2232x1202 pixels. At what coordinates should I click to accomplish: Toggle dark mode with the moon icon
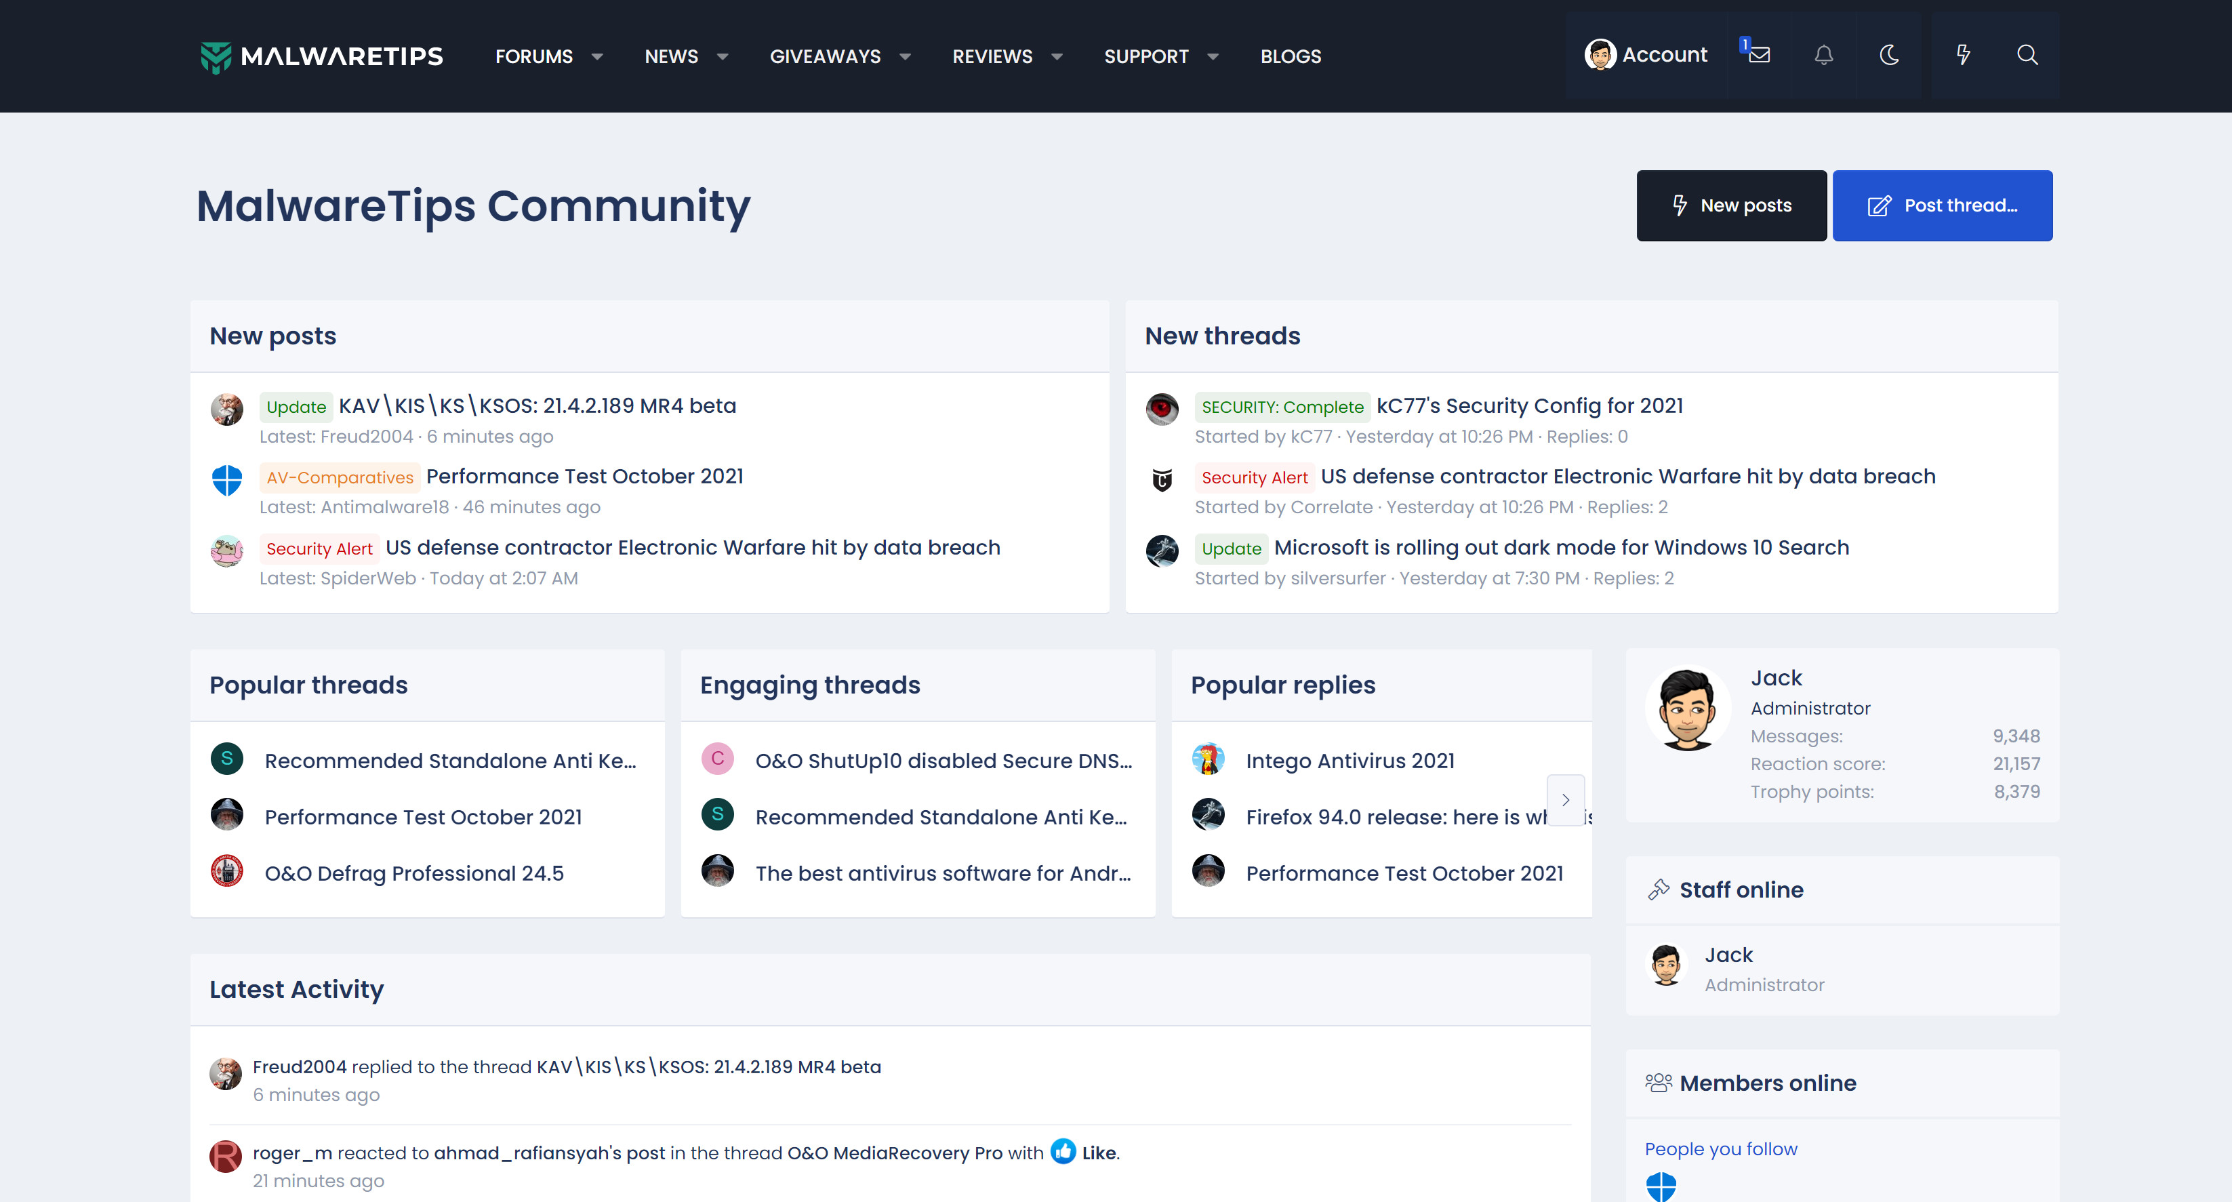click(x=1889, y=56)
